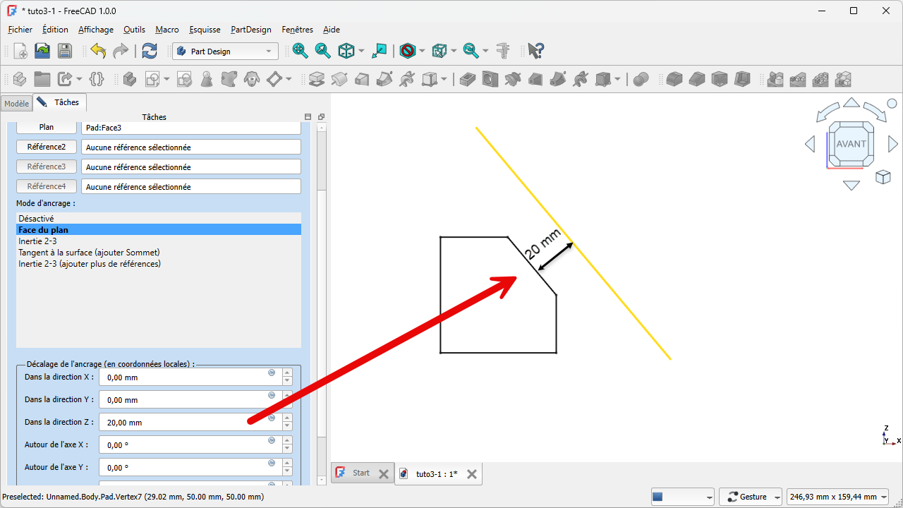Click the Fit all zoom icon
The height and width of the screenshot is (508, 903).
pos(301,51)
